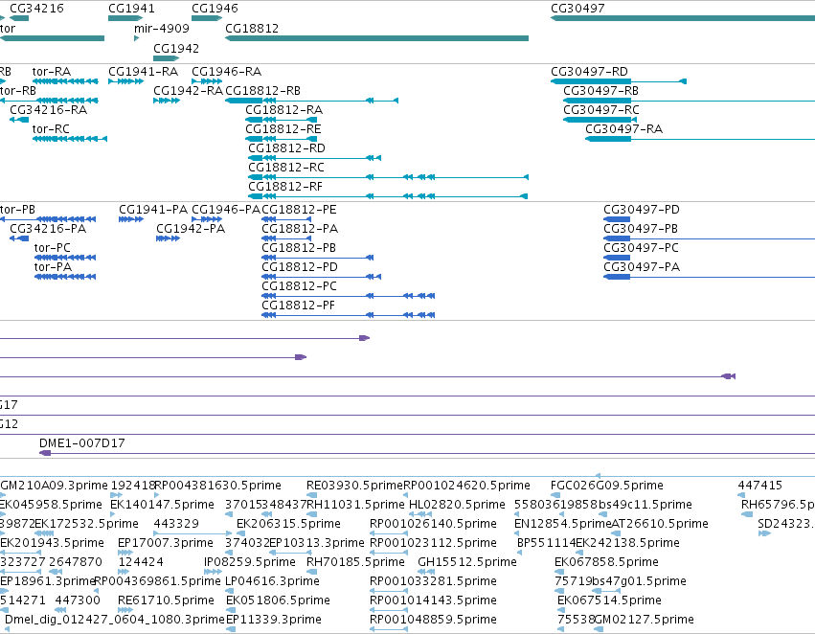Select the LP04616.3prime EST label
Viewport: 815px width, 634px height.
click(x=272, y=581)
